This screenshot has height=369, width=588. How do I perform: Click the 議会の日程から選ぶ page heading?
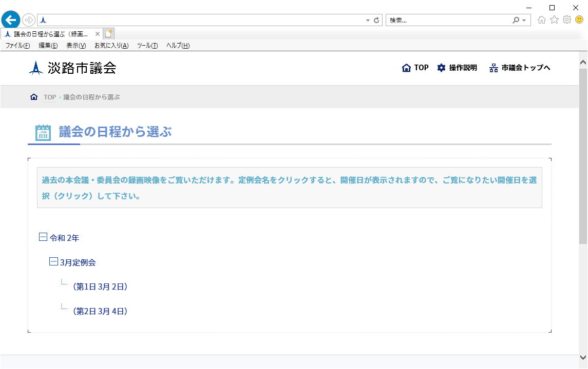tap(116, 132)
